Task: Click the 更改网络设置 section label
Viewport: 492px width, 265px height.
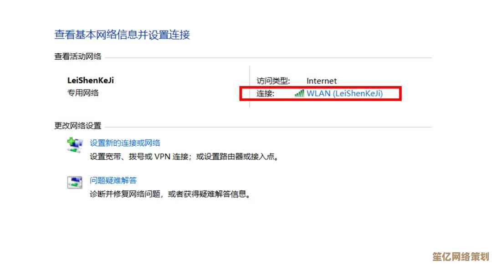Action: tap(78, 126)
